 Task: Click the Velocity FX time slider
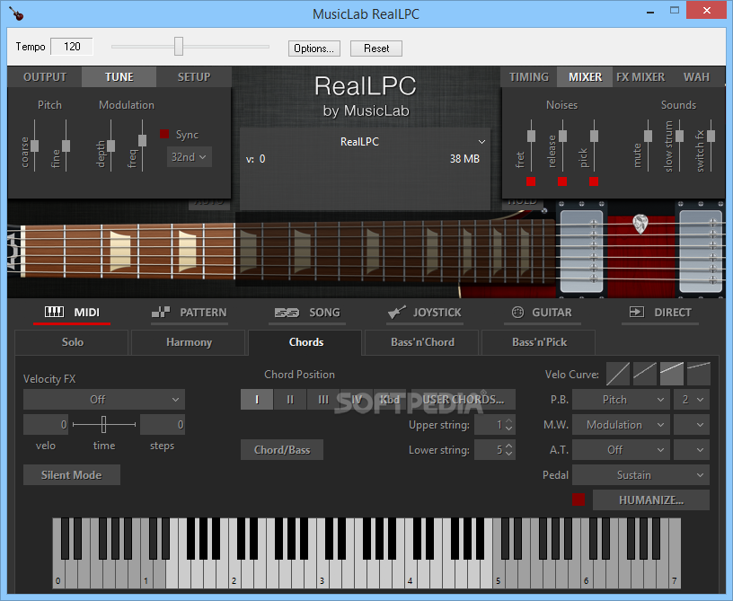coord(104,424)
